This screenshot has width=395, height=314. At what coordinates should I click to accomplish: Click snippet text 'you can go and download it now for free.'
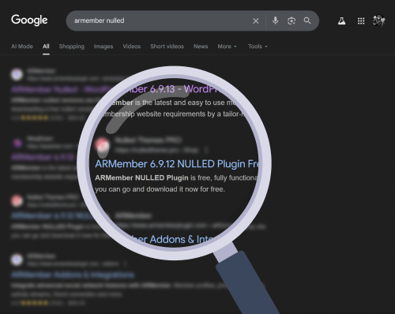pos(160,189)
